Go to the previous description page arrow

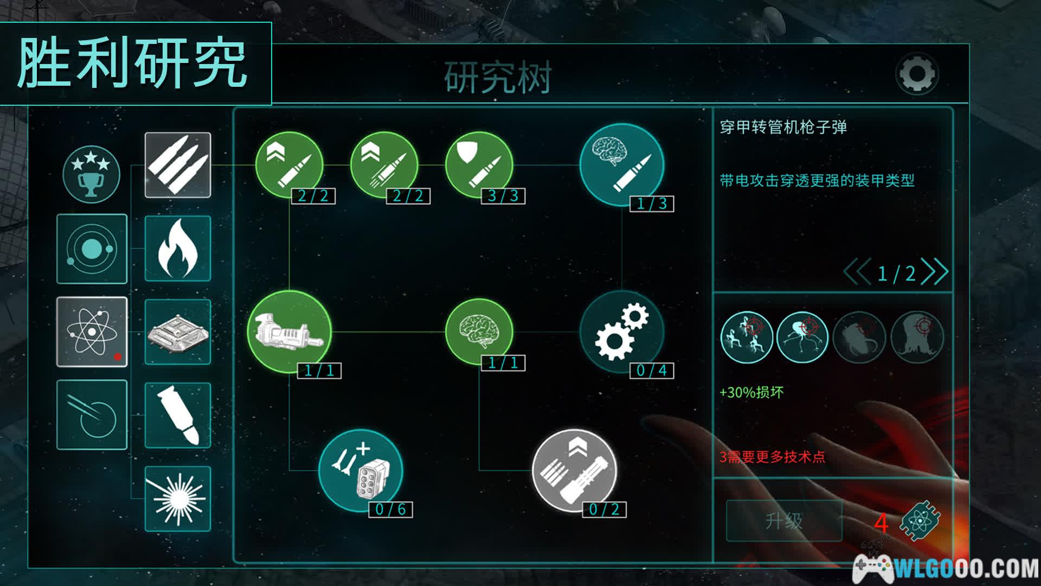(x=857, y=272)
